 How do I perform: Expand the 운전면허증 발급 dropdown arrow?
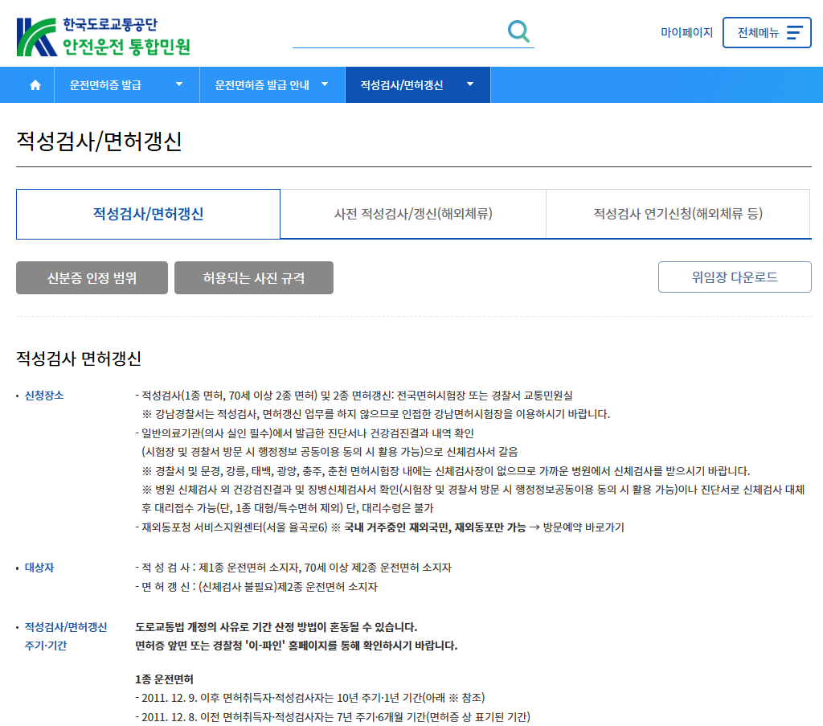[181, 84]
